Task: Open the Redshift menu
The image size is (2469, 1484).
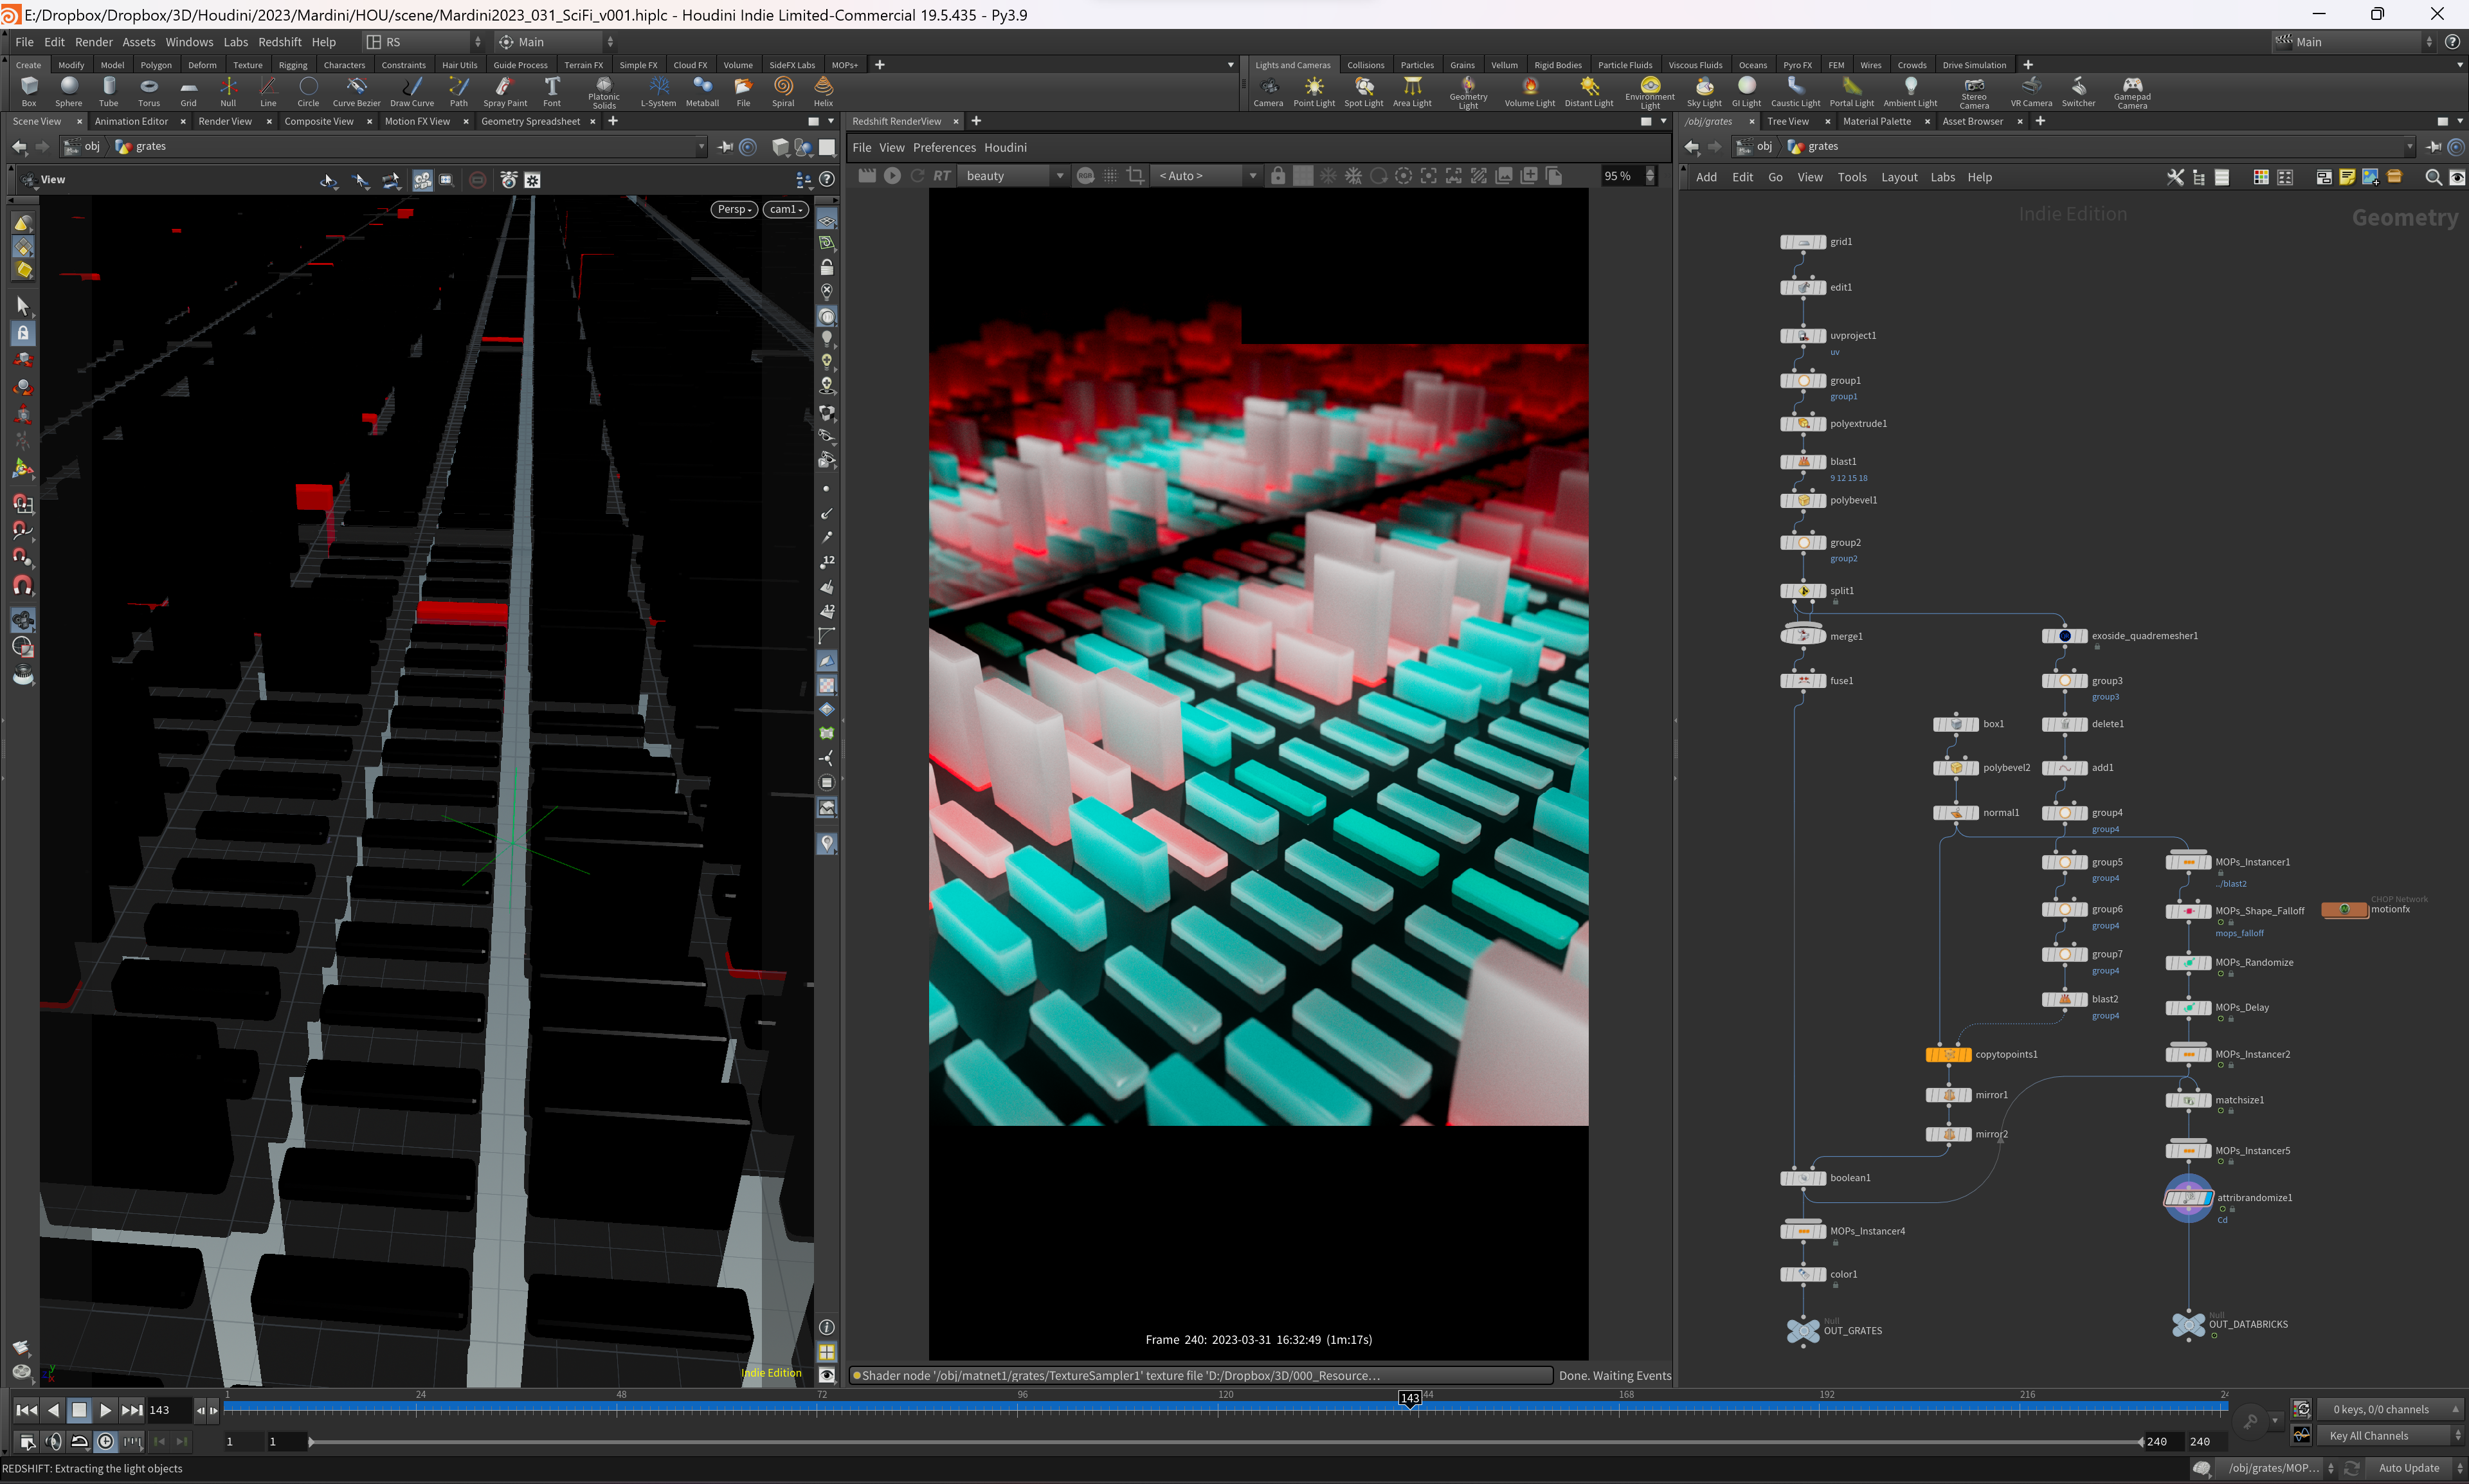Action: pos(279,42)
